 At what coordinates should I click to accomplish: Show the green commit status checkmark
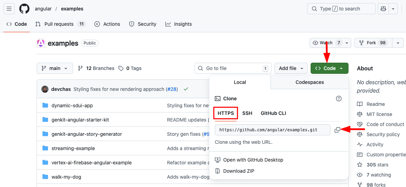click(x=186, y=89)
